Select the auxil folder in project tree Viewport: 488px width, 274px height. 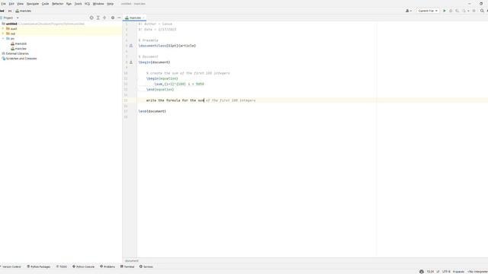pos(11,29)
